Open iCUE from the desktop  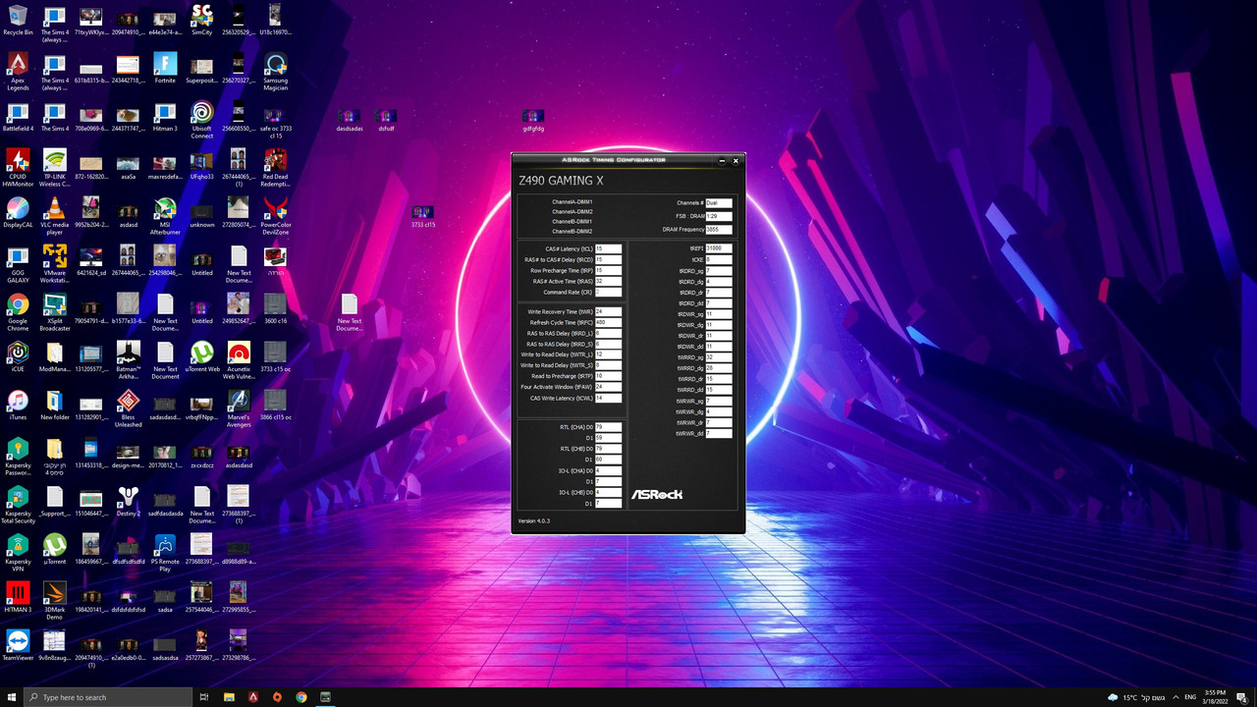click(18, 353)
